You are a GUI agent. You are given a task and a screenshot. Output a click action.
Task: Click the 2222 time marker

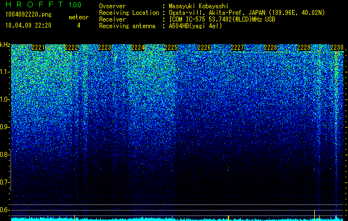click(71, 48)
